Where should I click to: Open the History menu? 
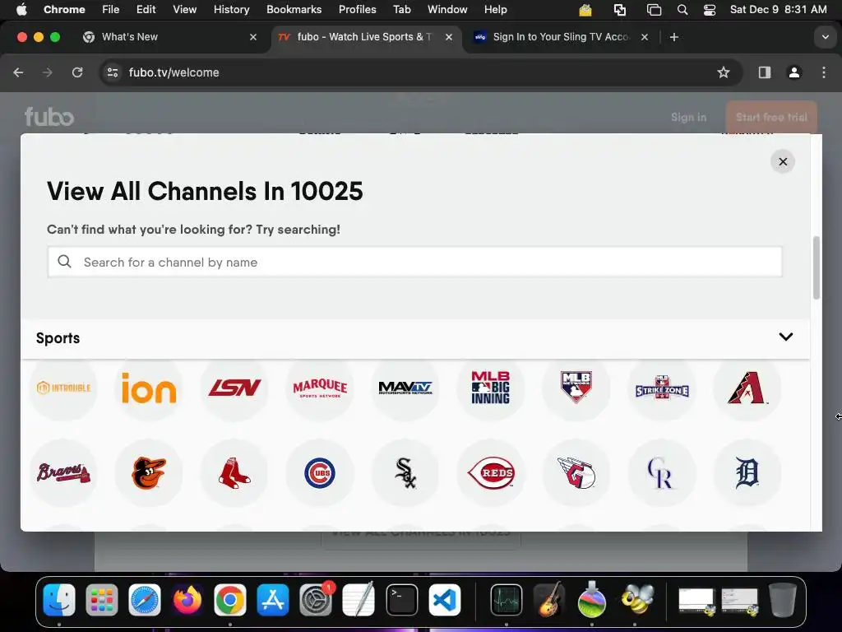[231, 9]
